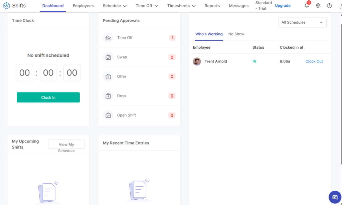The width and height of the screenshot is (342, 205).
Task: Click the Status column header
Action: 258,47
